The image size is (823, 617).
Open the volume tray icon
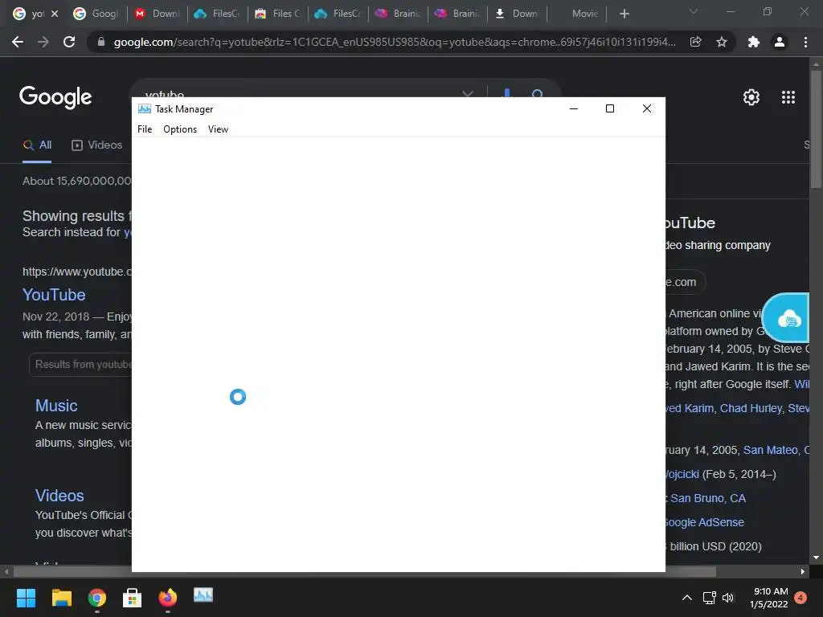coord(727,598)
